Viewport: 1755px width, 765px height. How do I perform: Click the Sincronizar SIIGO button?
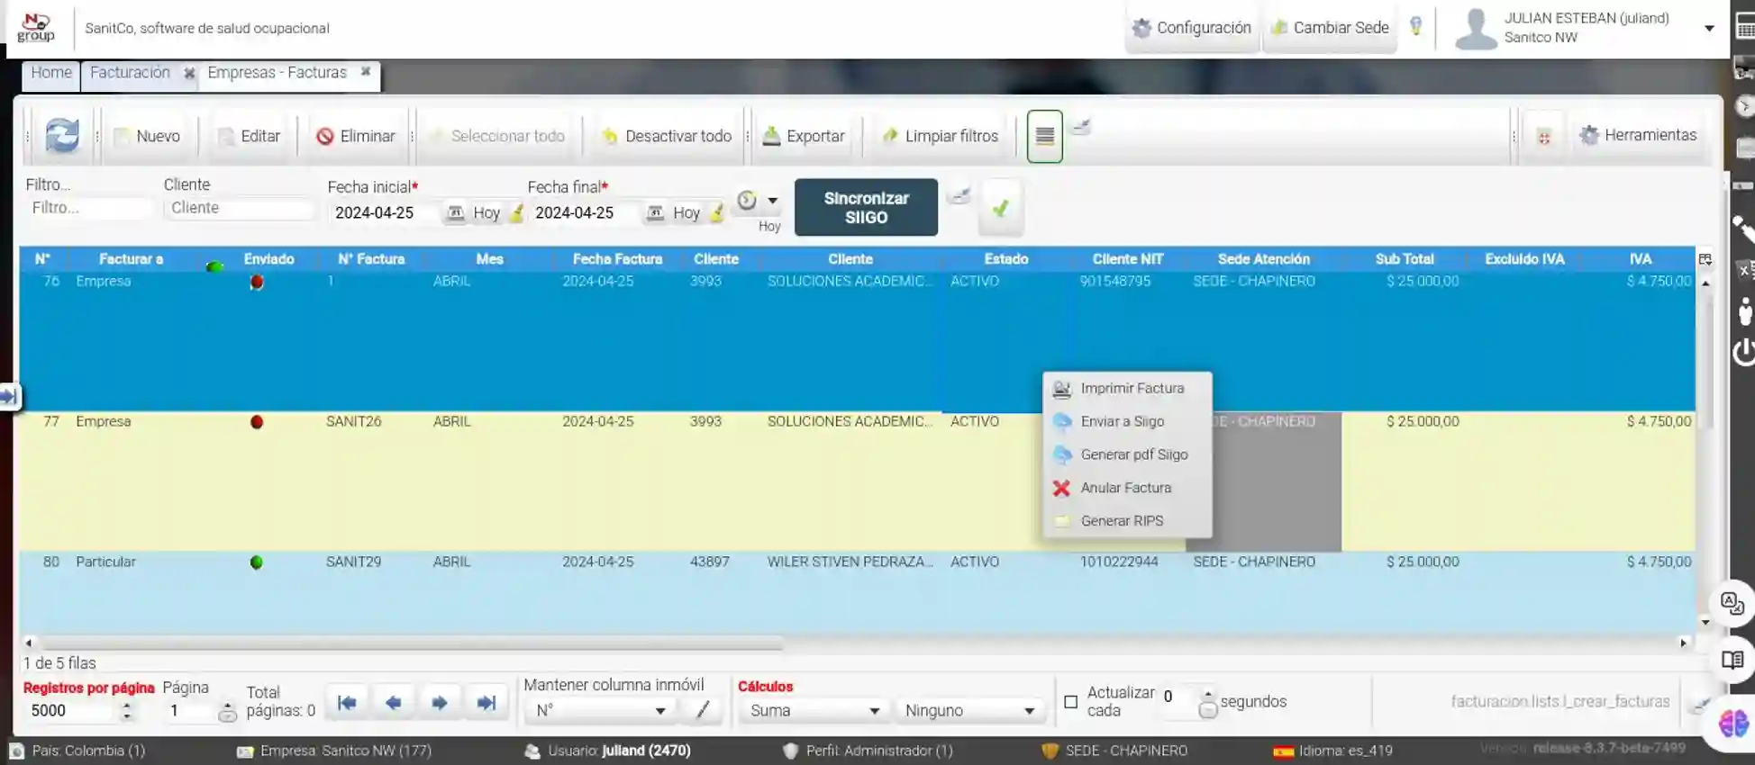[x=866, y=208]
